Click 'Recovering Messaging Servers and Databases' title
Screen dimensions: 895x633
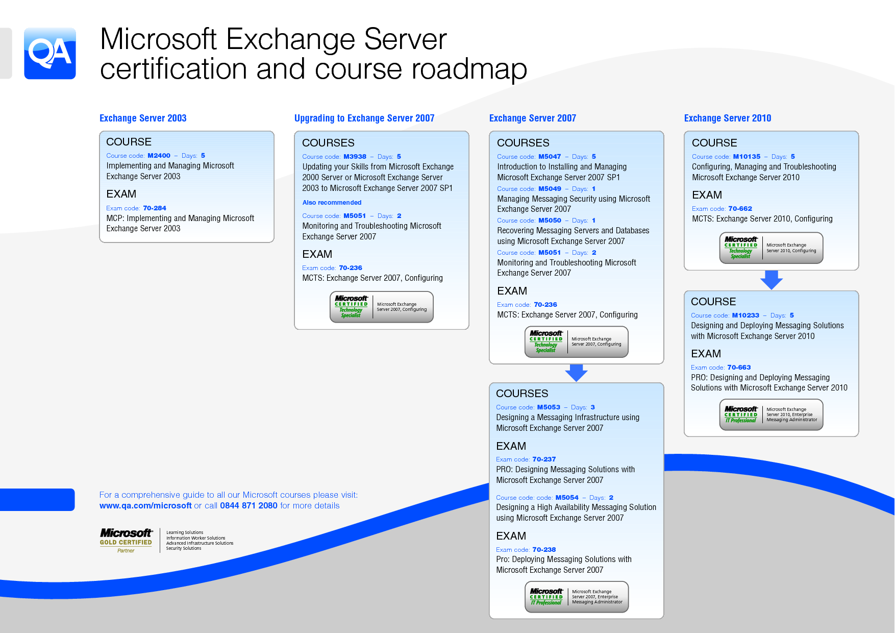pos(573,231)
